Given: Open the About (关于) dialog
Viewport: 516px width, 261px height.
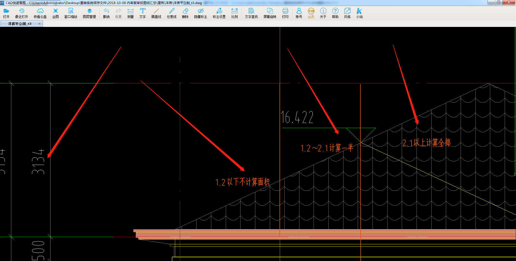Looking at the screenshot, I should click(x=323, y=13).
